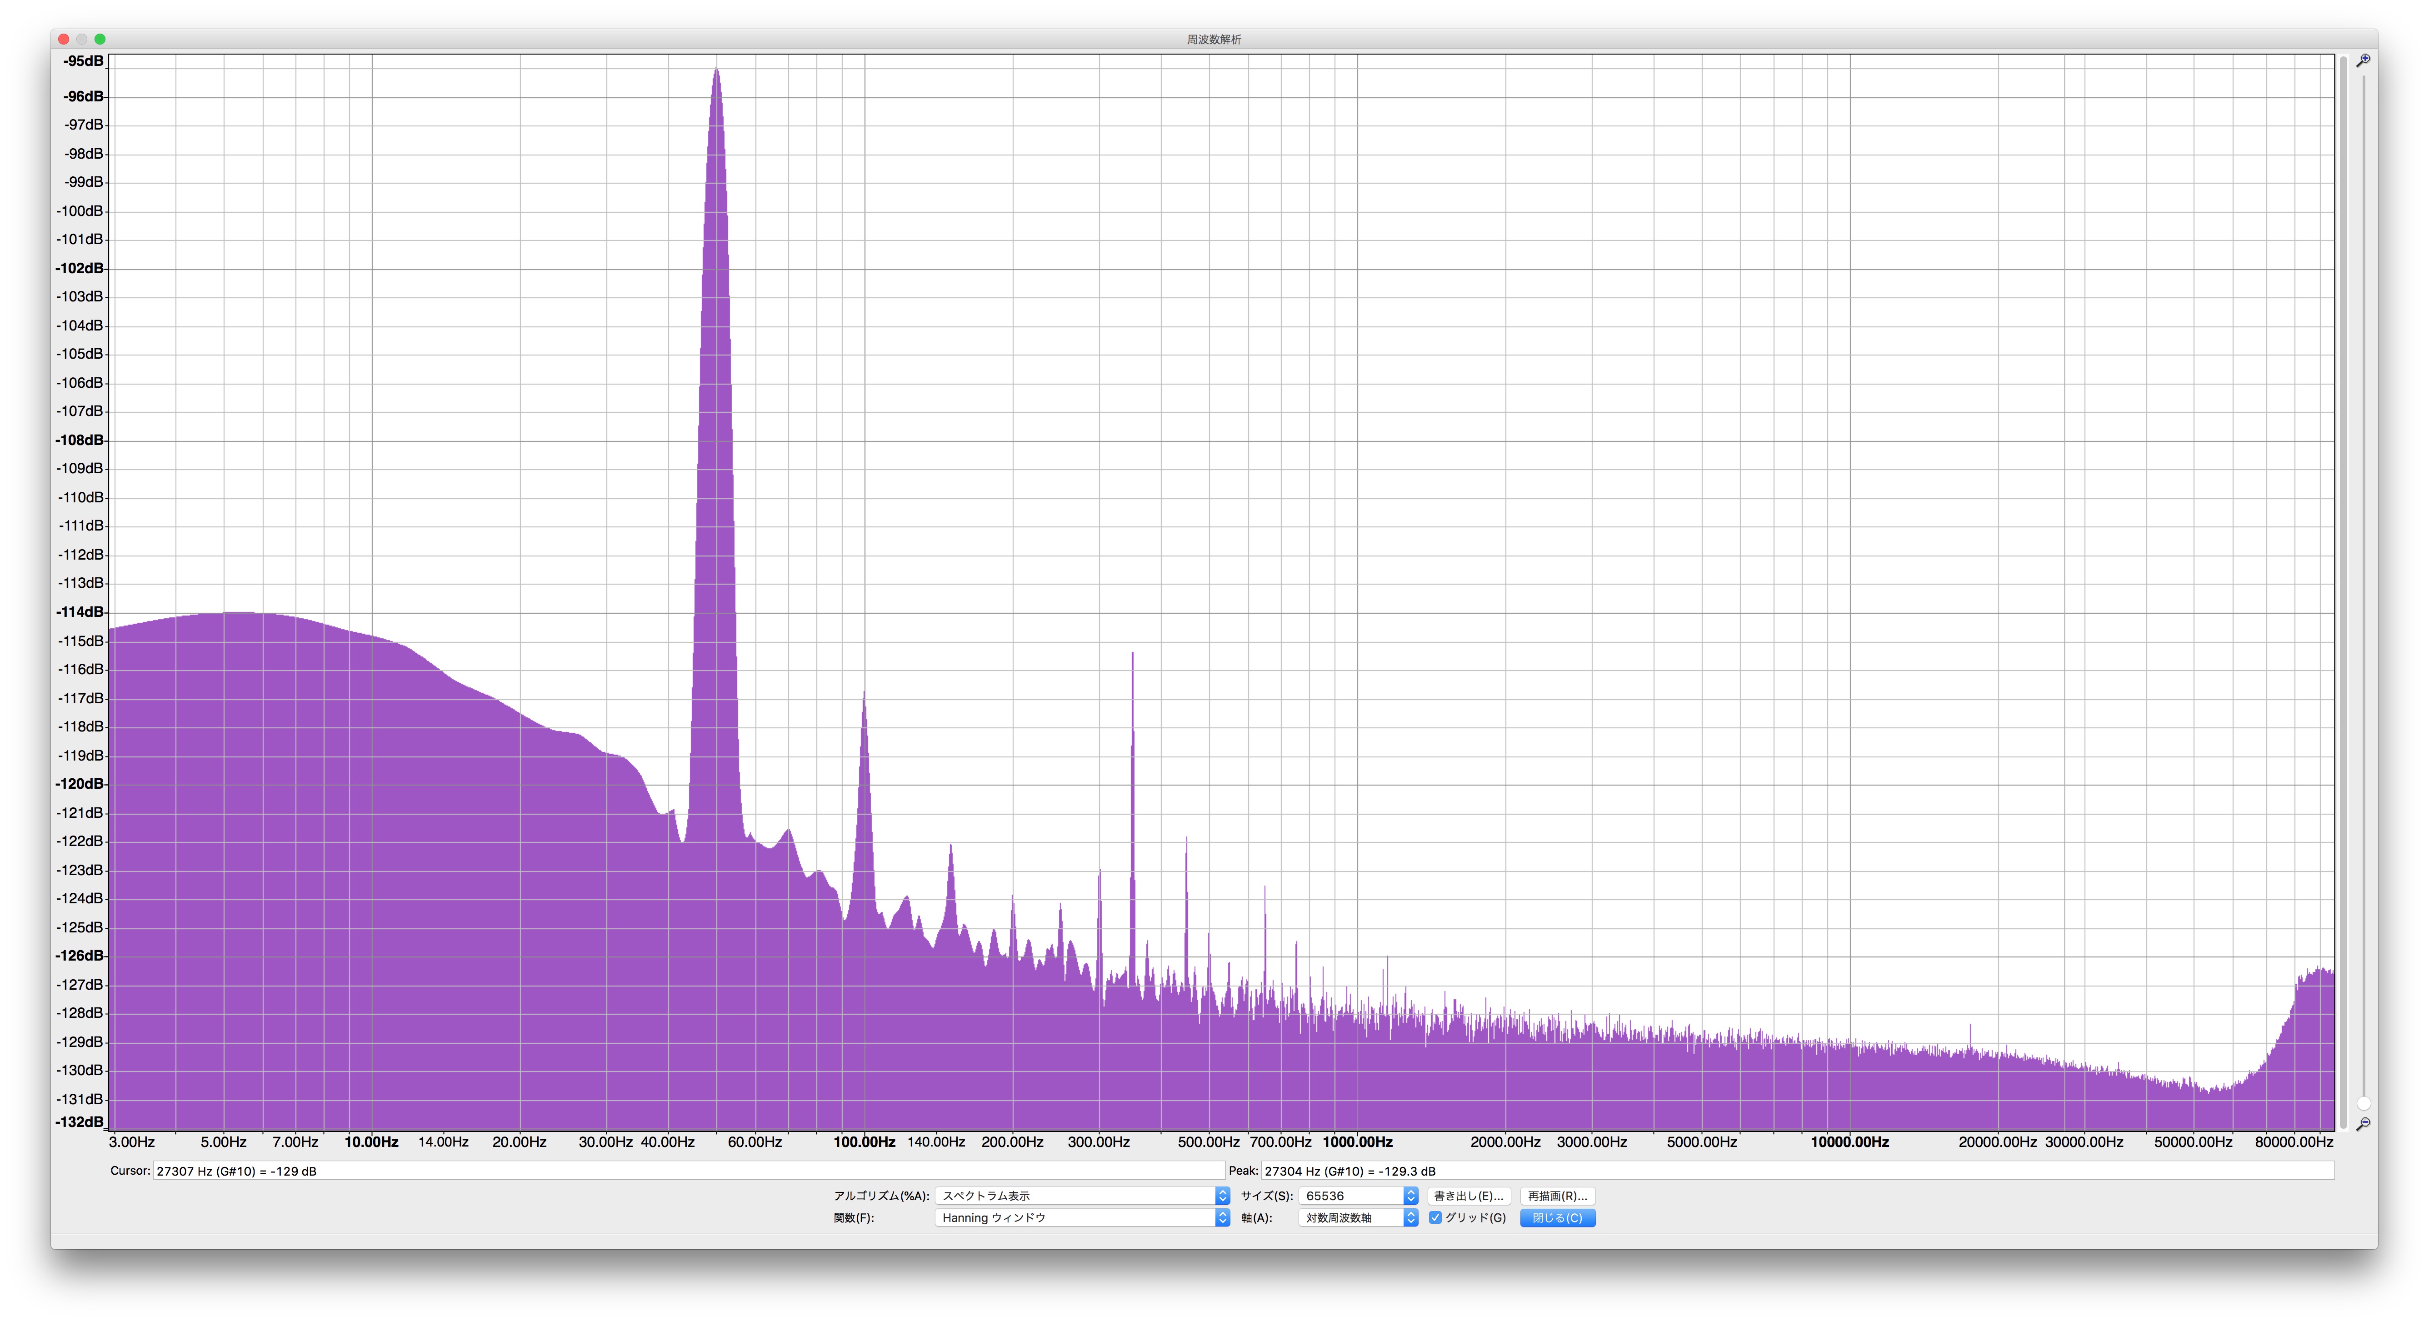Open the サイズ 65536 size dropdown
The height and width of the screenshot is (1322, 2429).
tap(1358, 1196)
